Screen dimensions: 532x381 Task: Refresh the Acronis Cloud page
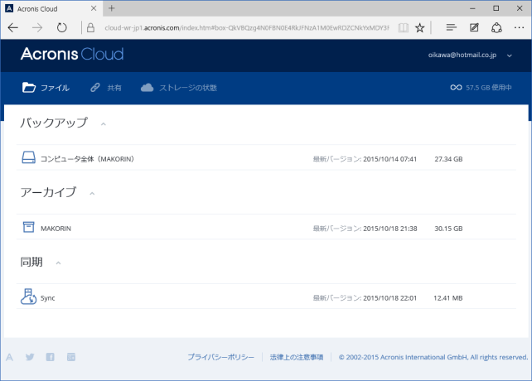[x=62, y=27]
